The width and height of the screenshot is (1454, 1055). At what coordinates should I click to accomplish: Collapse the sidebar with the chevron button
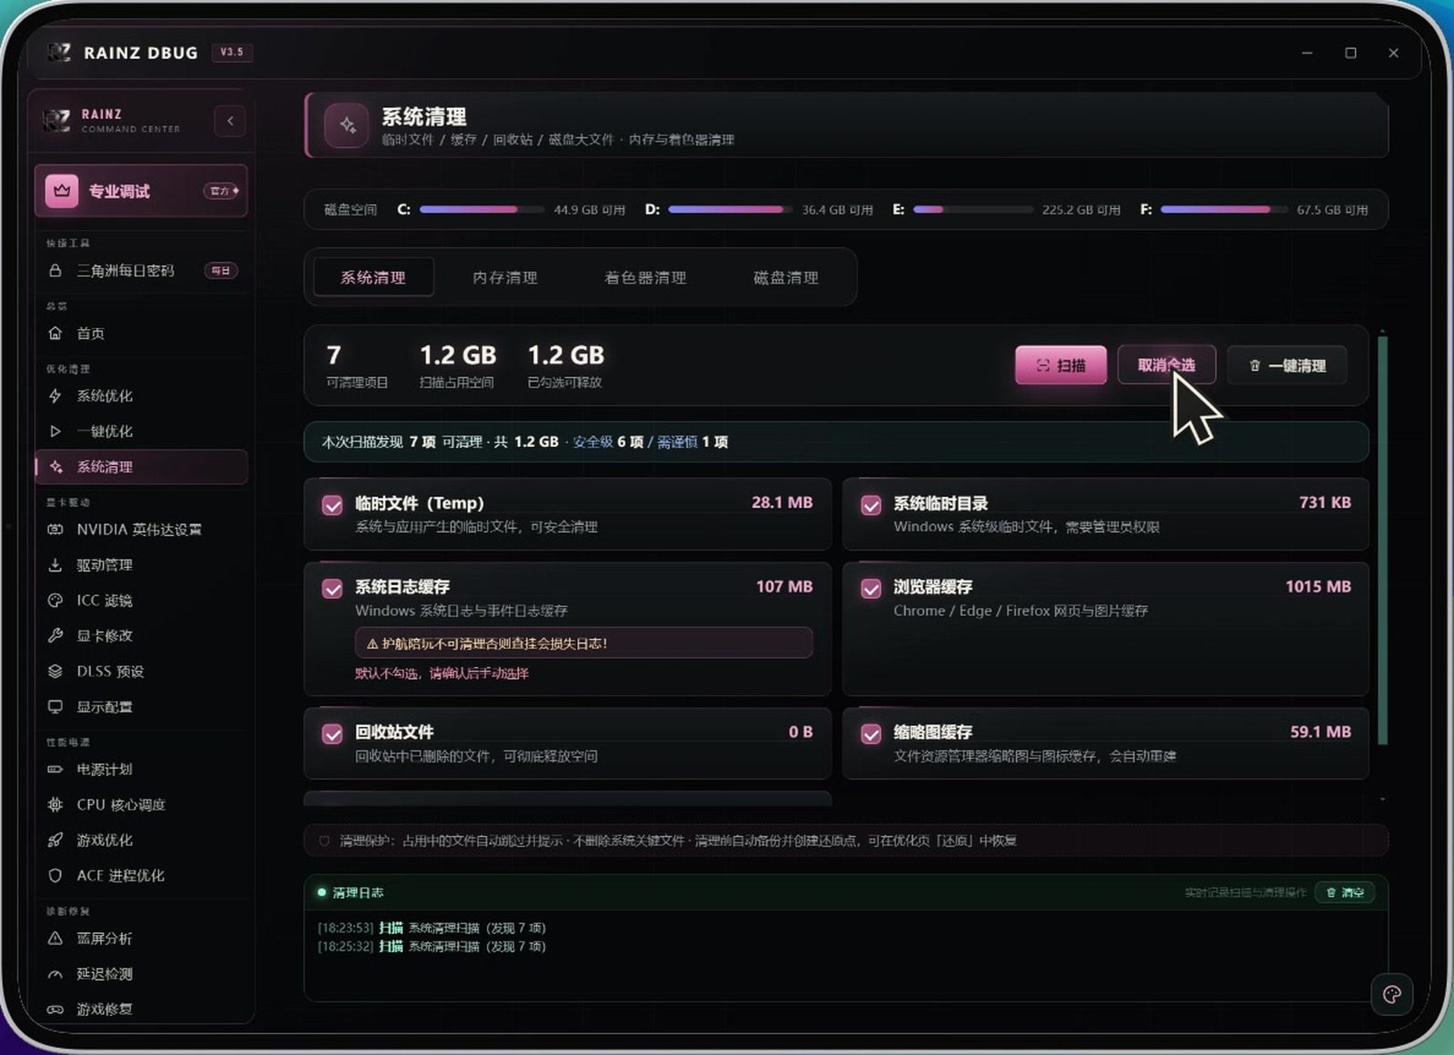click(x=230, y=121)
